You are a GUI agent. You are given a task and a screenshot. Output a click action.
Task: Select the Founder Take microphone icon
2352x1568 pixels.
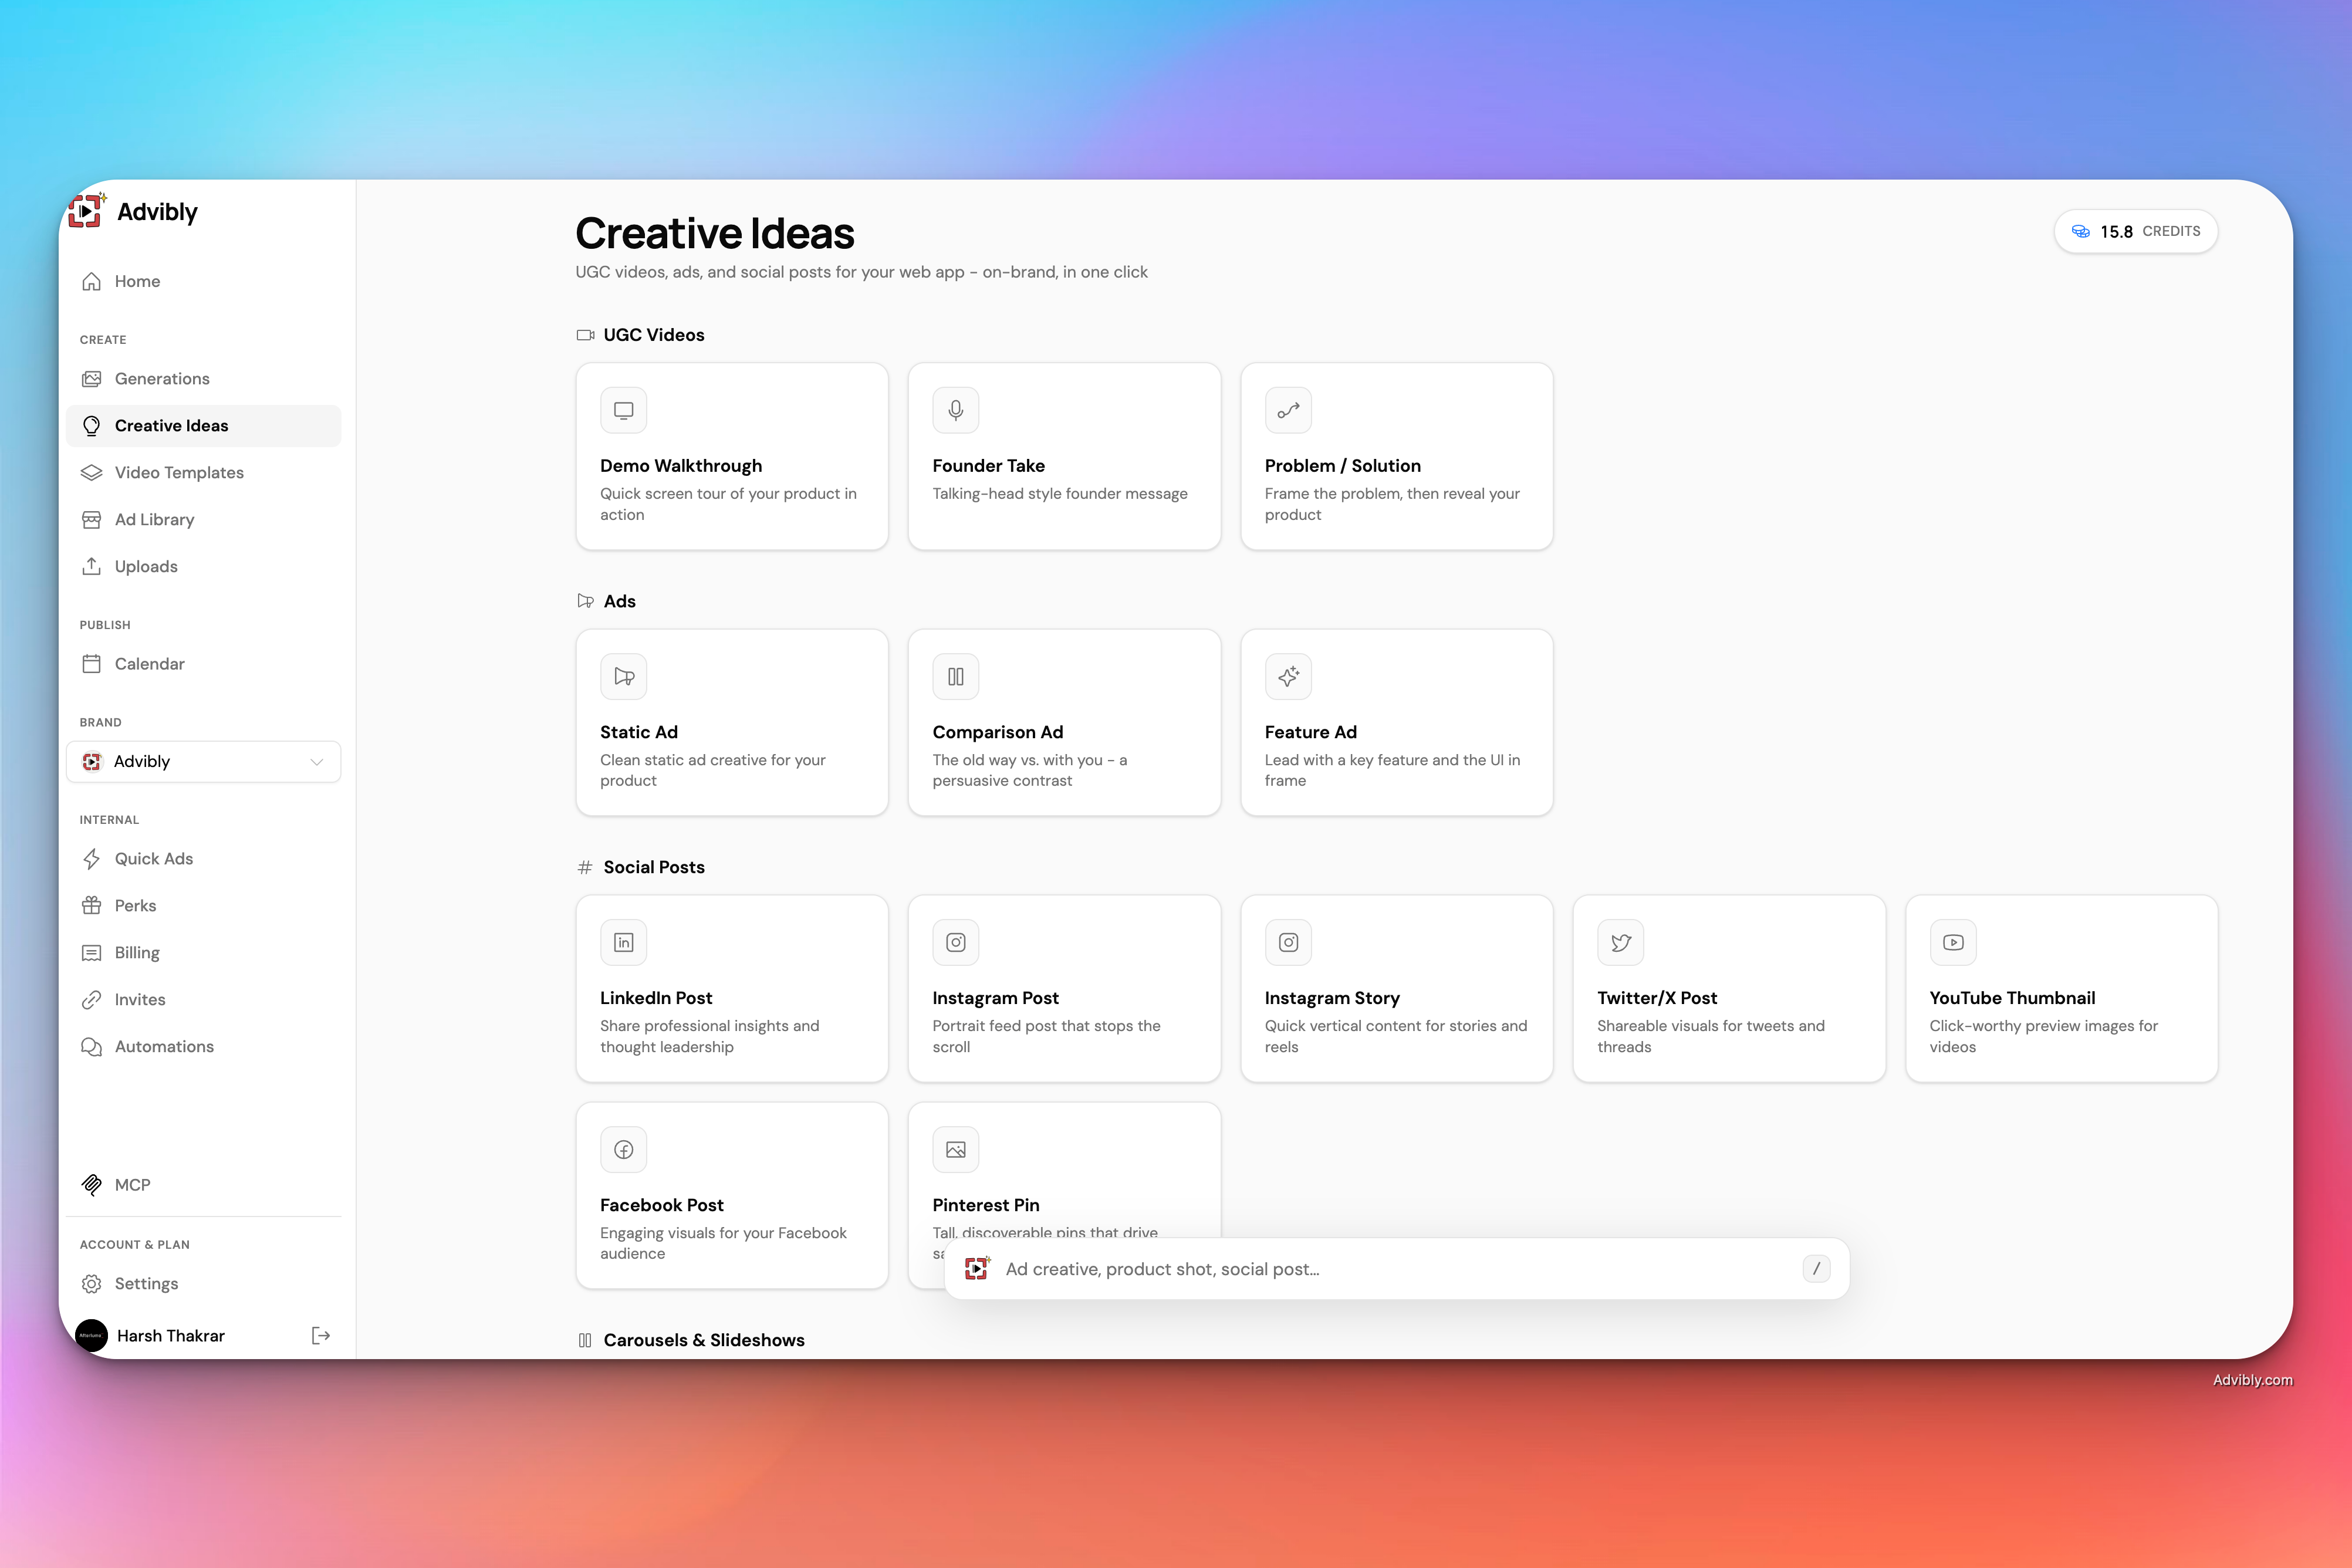955,410
